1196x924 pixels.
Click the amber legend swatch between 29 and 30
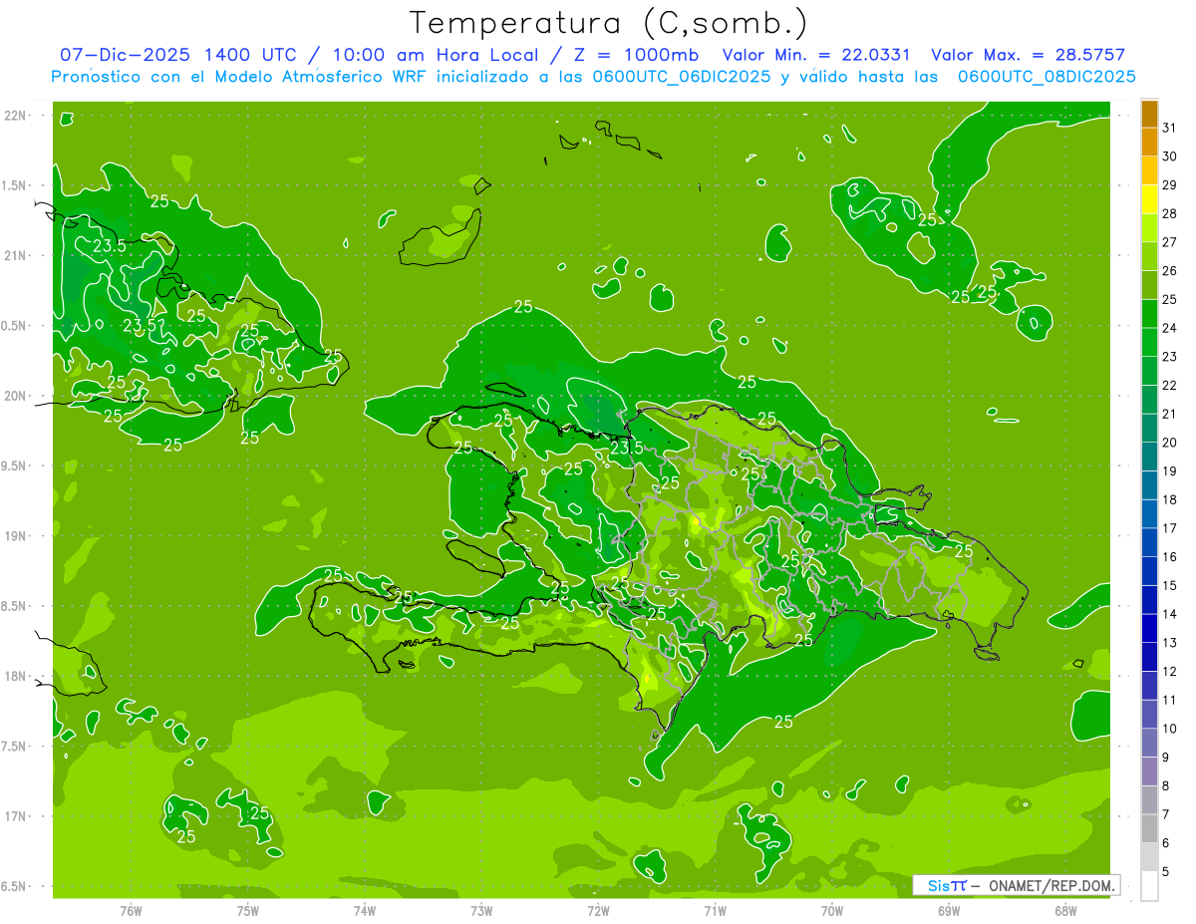[1149, 170]
